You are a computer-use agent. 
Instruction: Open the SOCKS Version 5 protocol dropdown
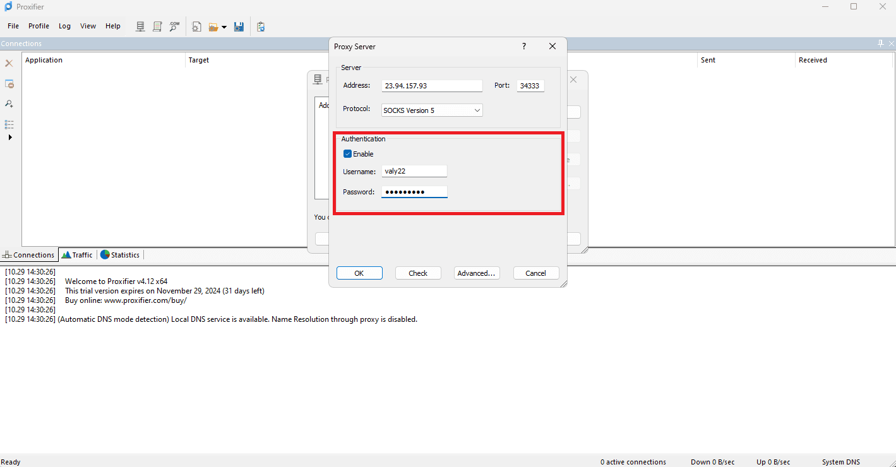(477, 110)
